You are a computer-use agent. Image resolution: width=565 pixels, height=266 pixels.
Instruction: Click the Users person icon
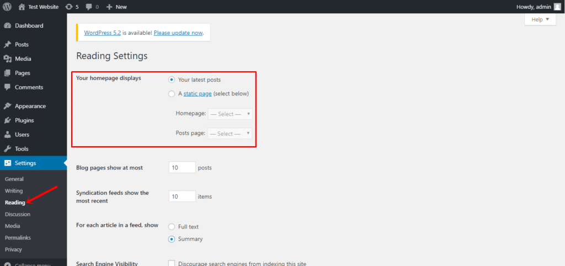pos(7,135)
